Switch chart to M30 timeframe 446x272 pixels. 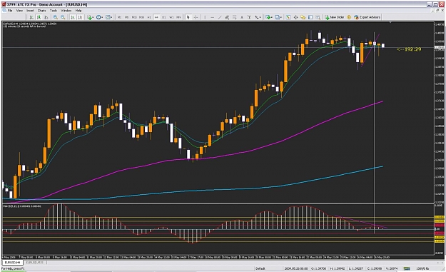pos(141,17)
